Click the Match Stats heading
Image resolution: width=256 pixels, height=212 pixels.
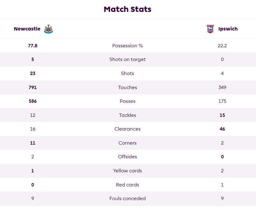(127, 9)
